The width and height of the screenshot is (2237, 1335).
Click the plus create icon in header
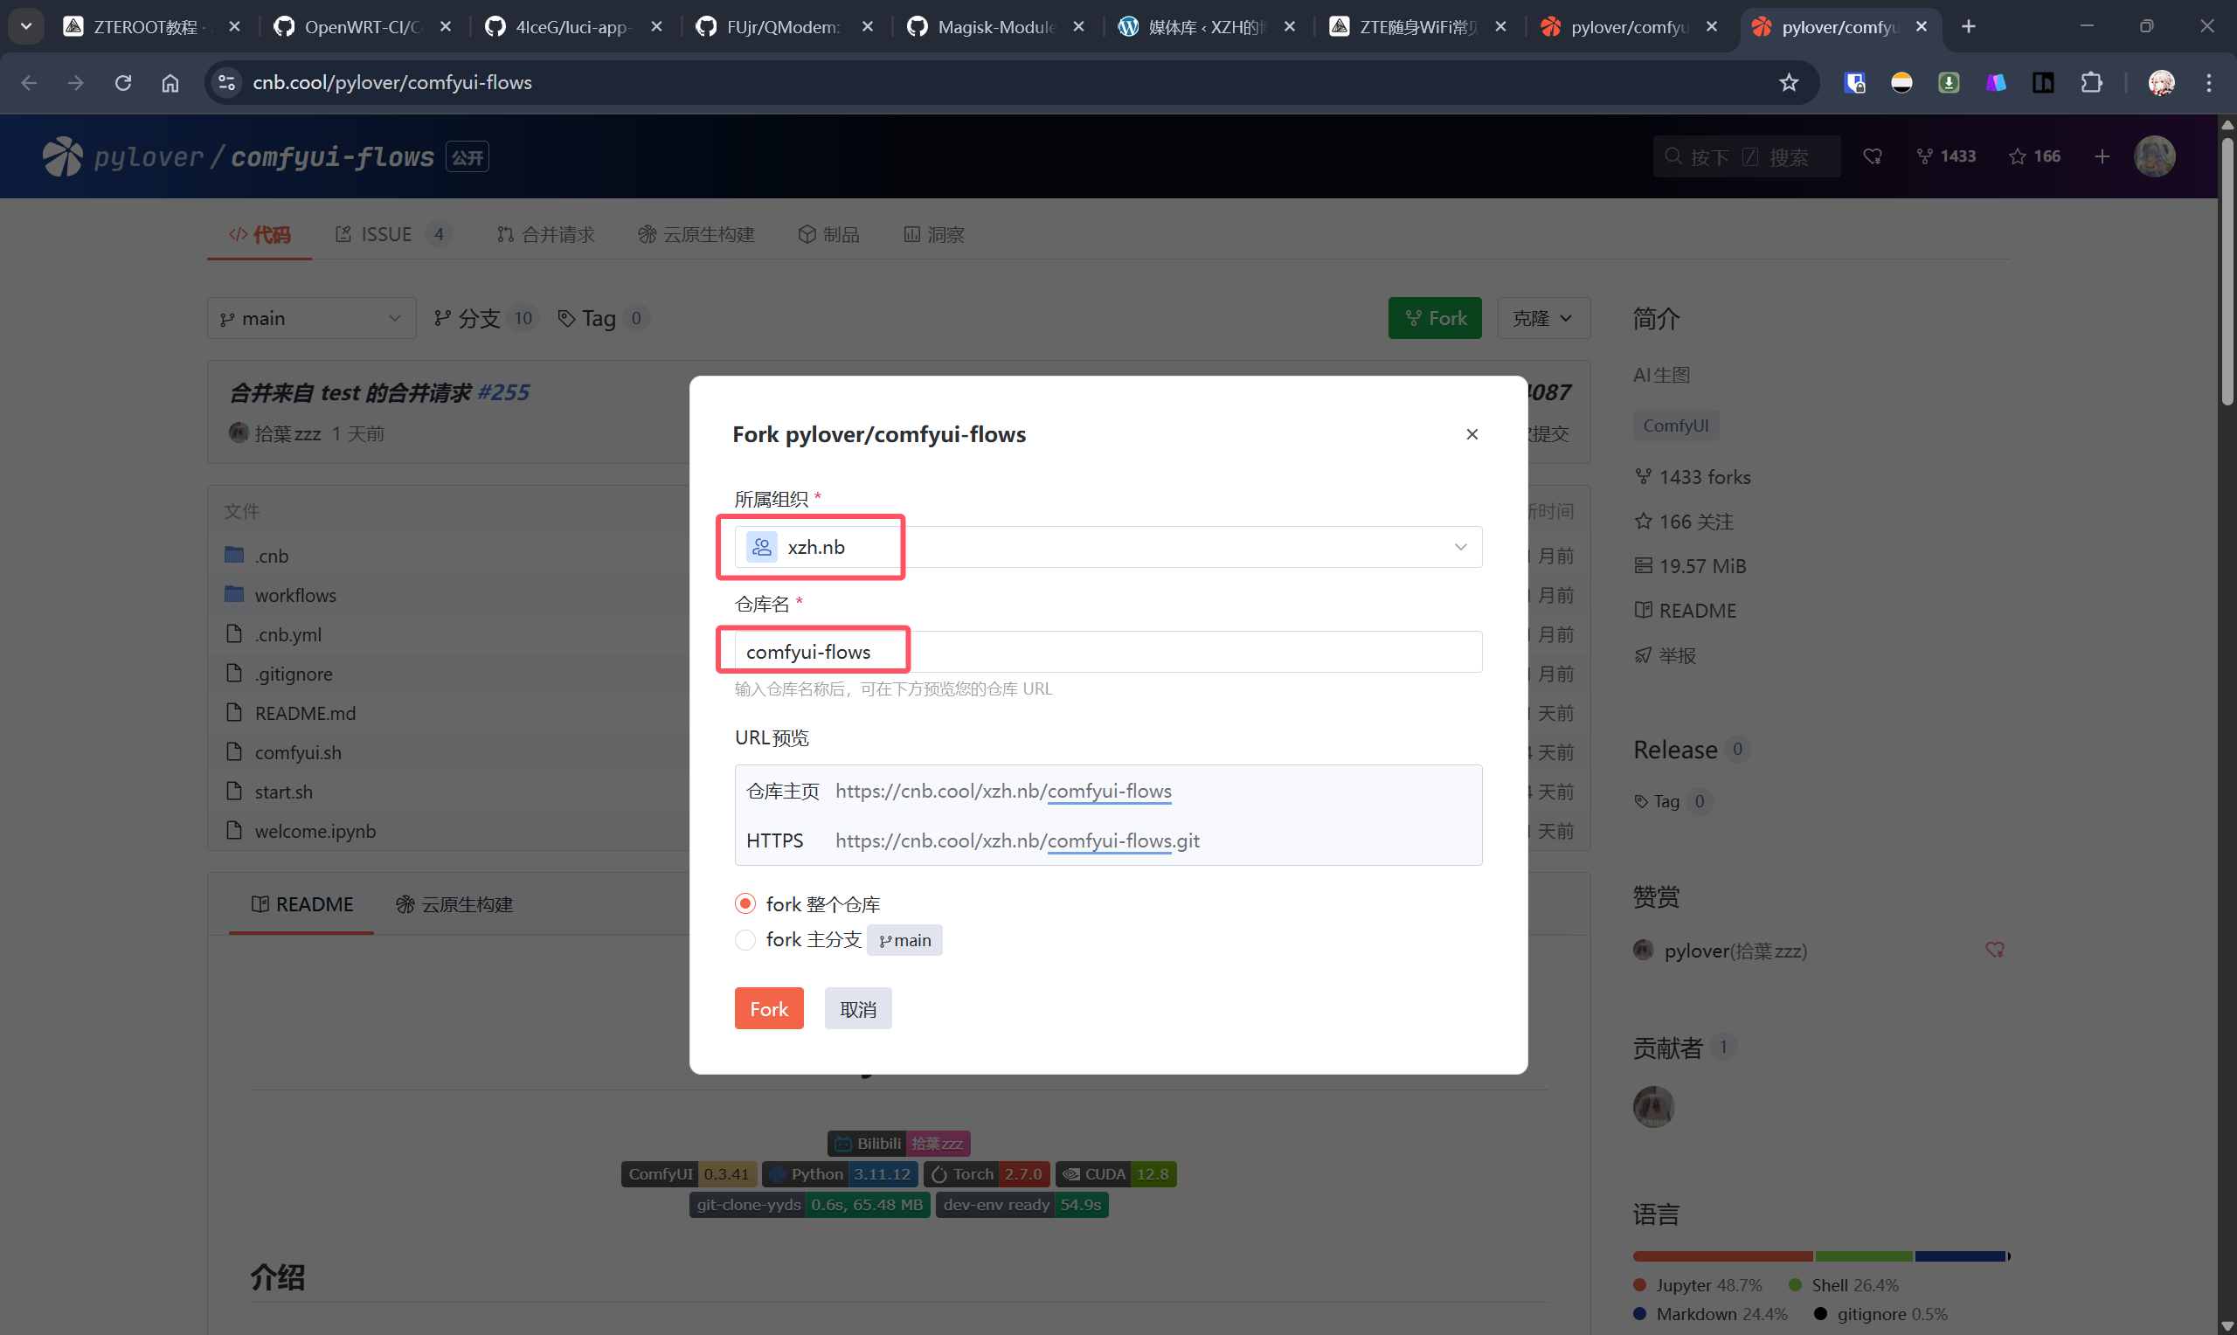click(x=2102, y=156)
